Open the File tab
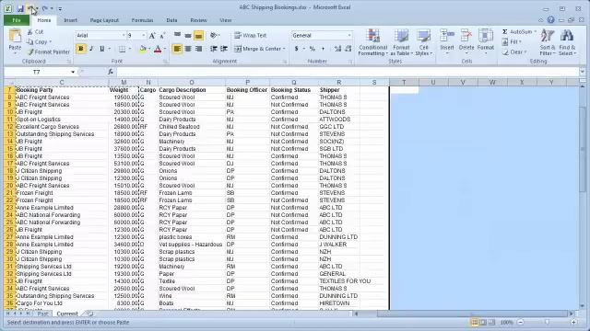Screen dimensions: 590x331 point(17,20)
